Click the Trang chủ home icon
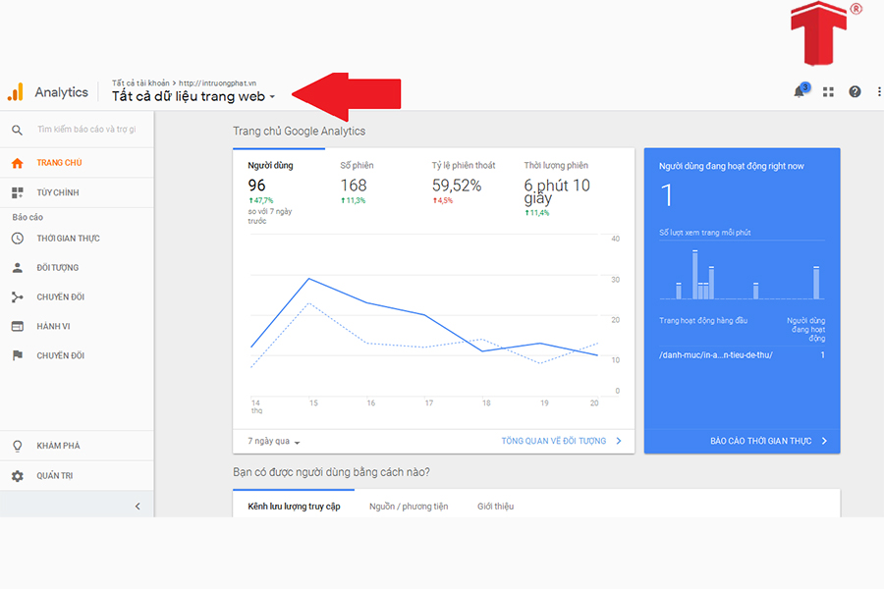 pos(18,163)
